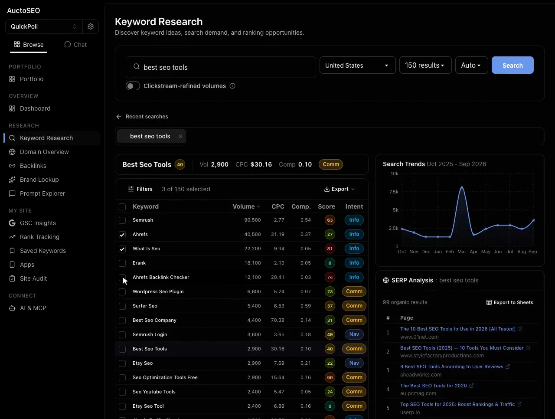Screen dimensions: 555x419
Task: Switch to the Chat tab
Action: coord(75,45)
